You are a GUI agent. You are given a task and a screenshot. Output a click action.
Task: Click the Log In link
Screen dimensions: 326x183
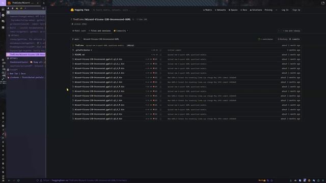point(285,10)
